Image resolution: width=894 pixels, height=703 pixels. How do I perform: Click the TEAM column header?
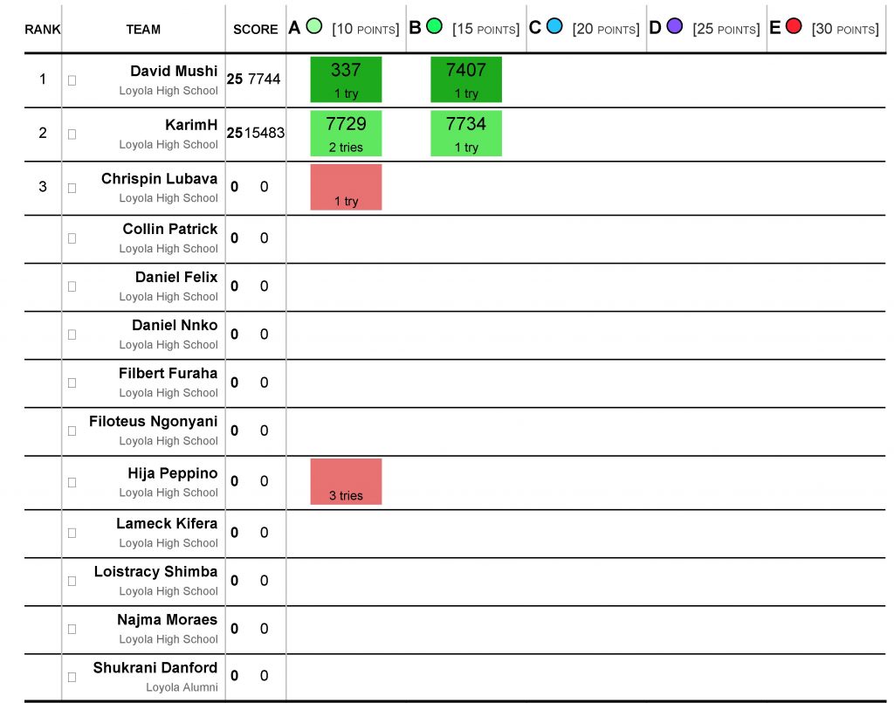(143, 30)
